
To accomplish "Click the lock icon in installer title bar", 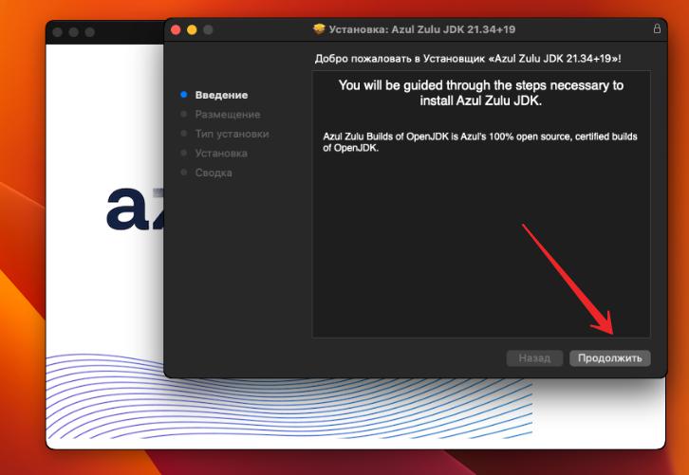I will (x=657, y=29).
